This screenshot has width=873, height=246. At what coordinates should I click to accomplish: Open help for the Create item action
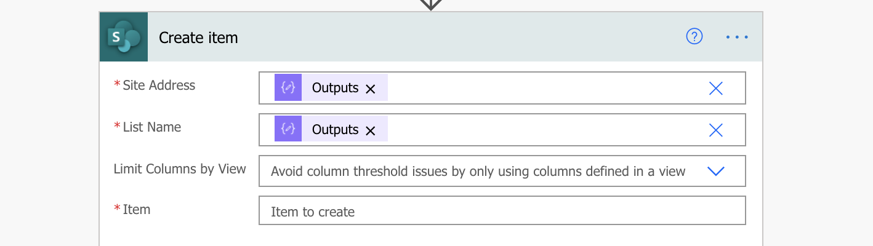694,37
